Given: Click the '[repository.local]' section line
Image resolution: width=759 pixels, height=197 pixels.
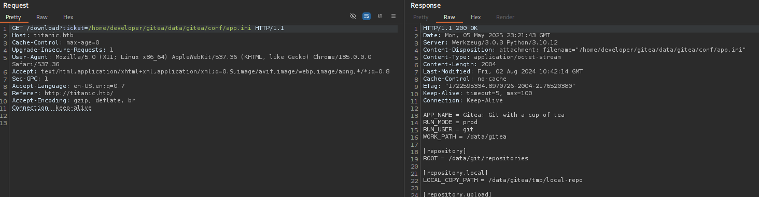Looking at the screenshot, I should [x=456, y=173].
